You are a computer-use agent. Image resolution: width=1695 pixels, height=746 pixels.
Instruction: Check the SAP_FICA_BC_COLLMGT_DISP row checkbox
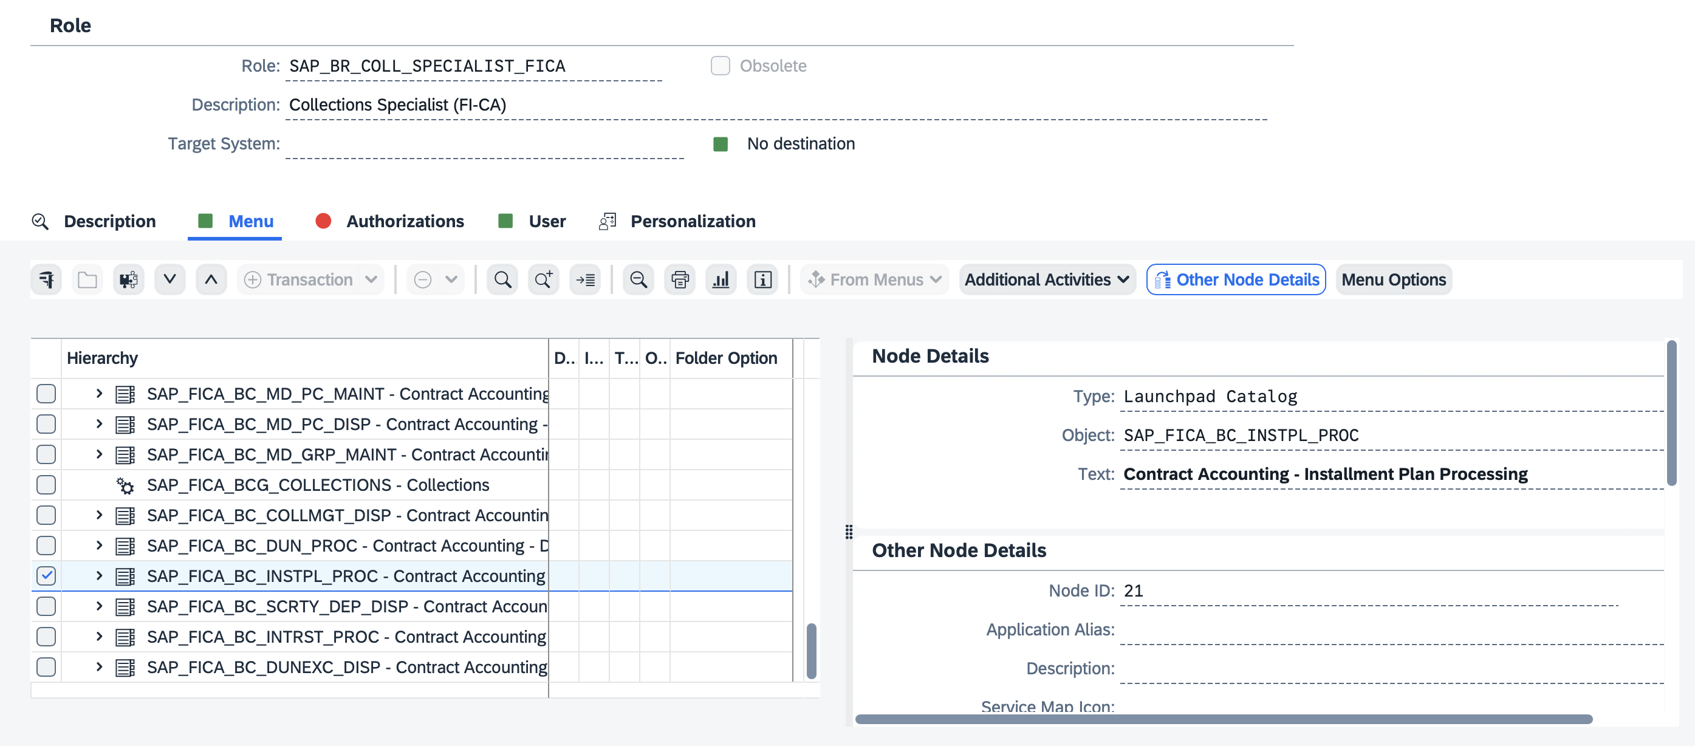click(46, 516)
